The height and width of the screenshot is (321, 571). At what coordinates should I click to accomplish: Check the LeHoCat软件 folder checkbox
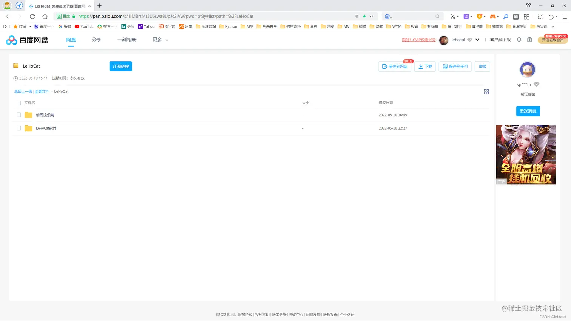[x=19, y=128]
